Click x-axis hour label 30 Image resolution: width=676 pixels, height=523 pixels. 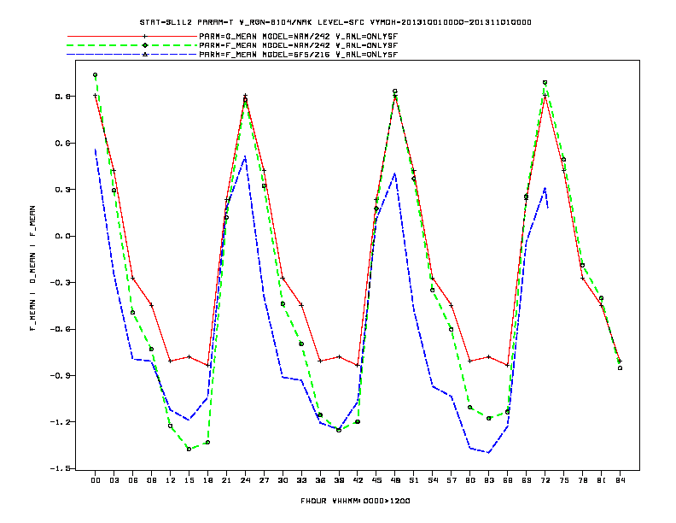283,480
